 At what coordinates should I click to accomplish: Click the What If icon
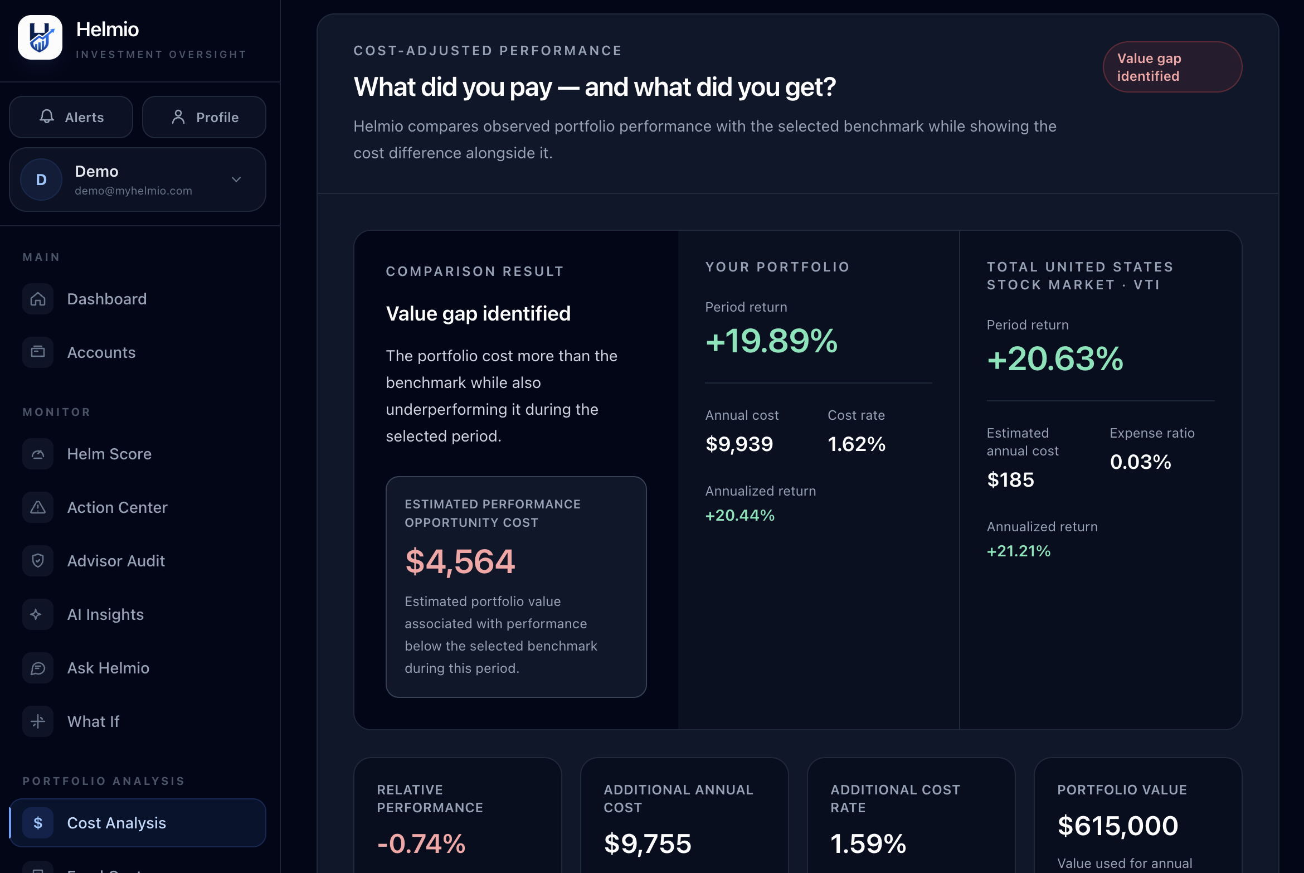point(38,721)
